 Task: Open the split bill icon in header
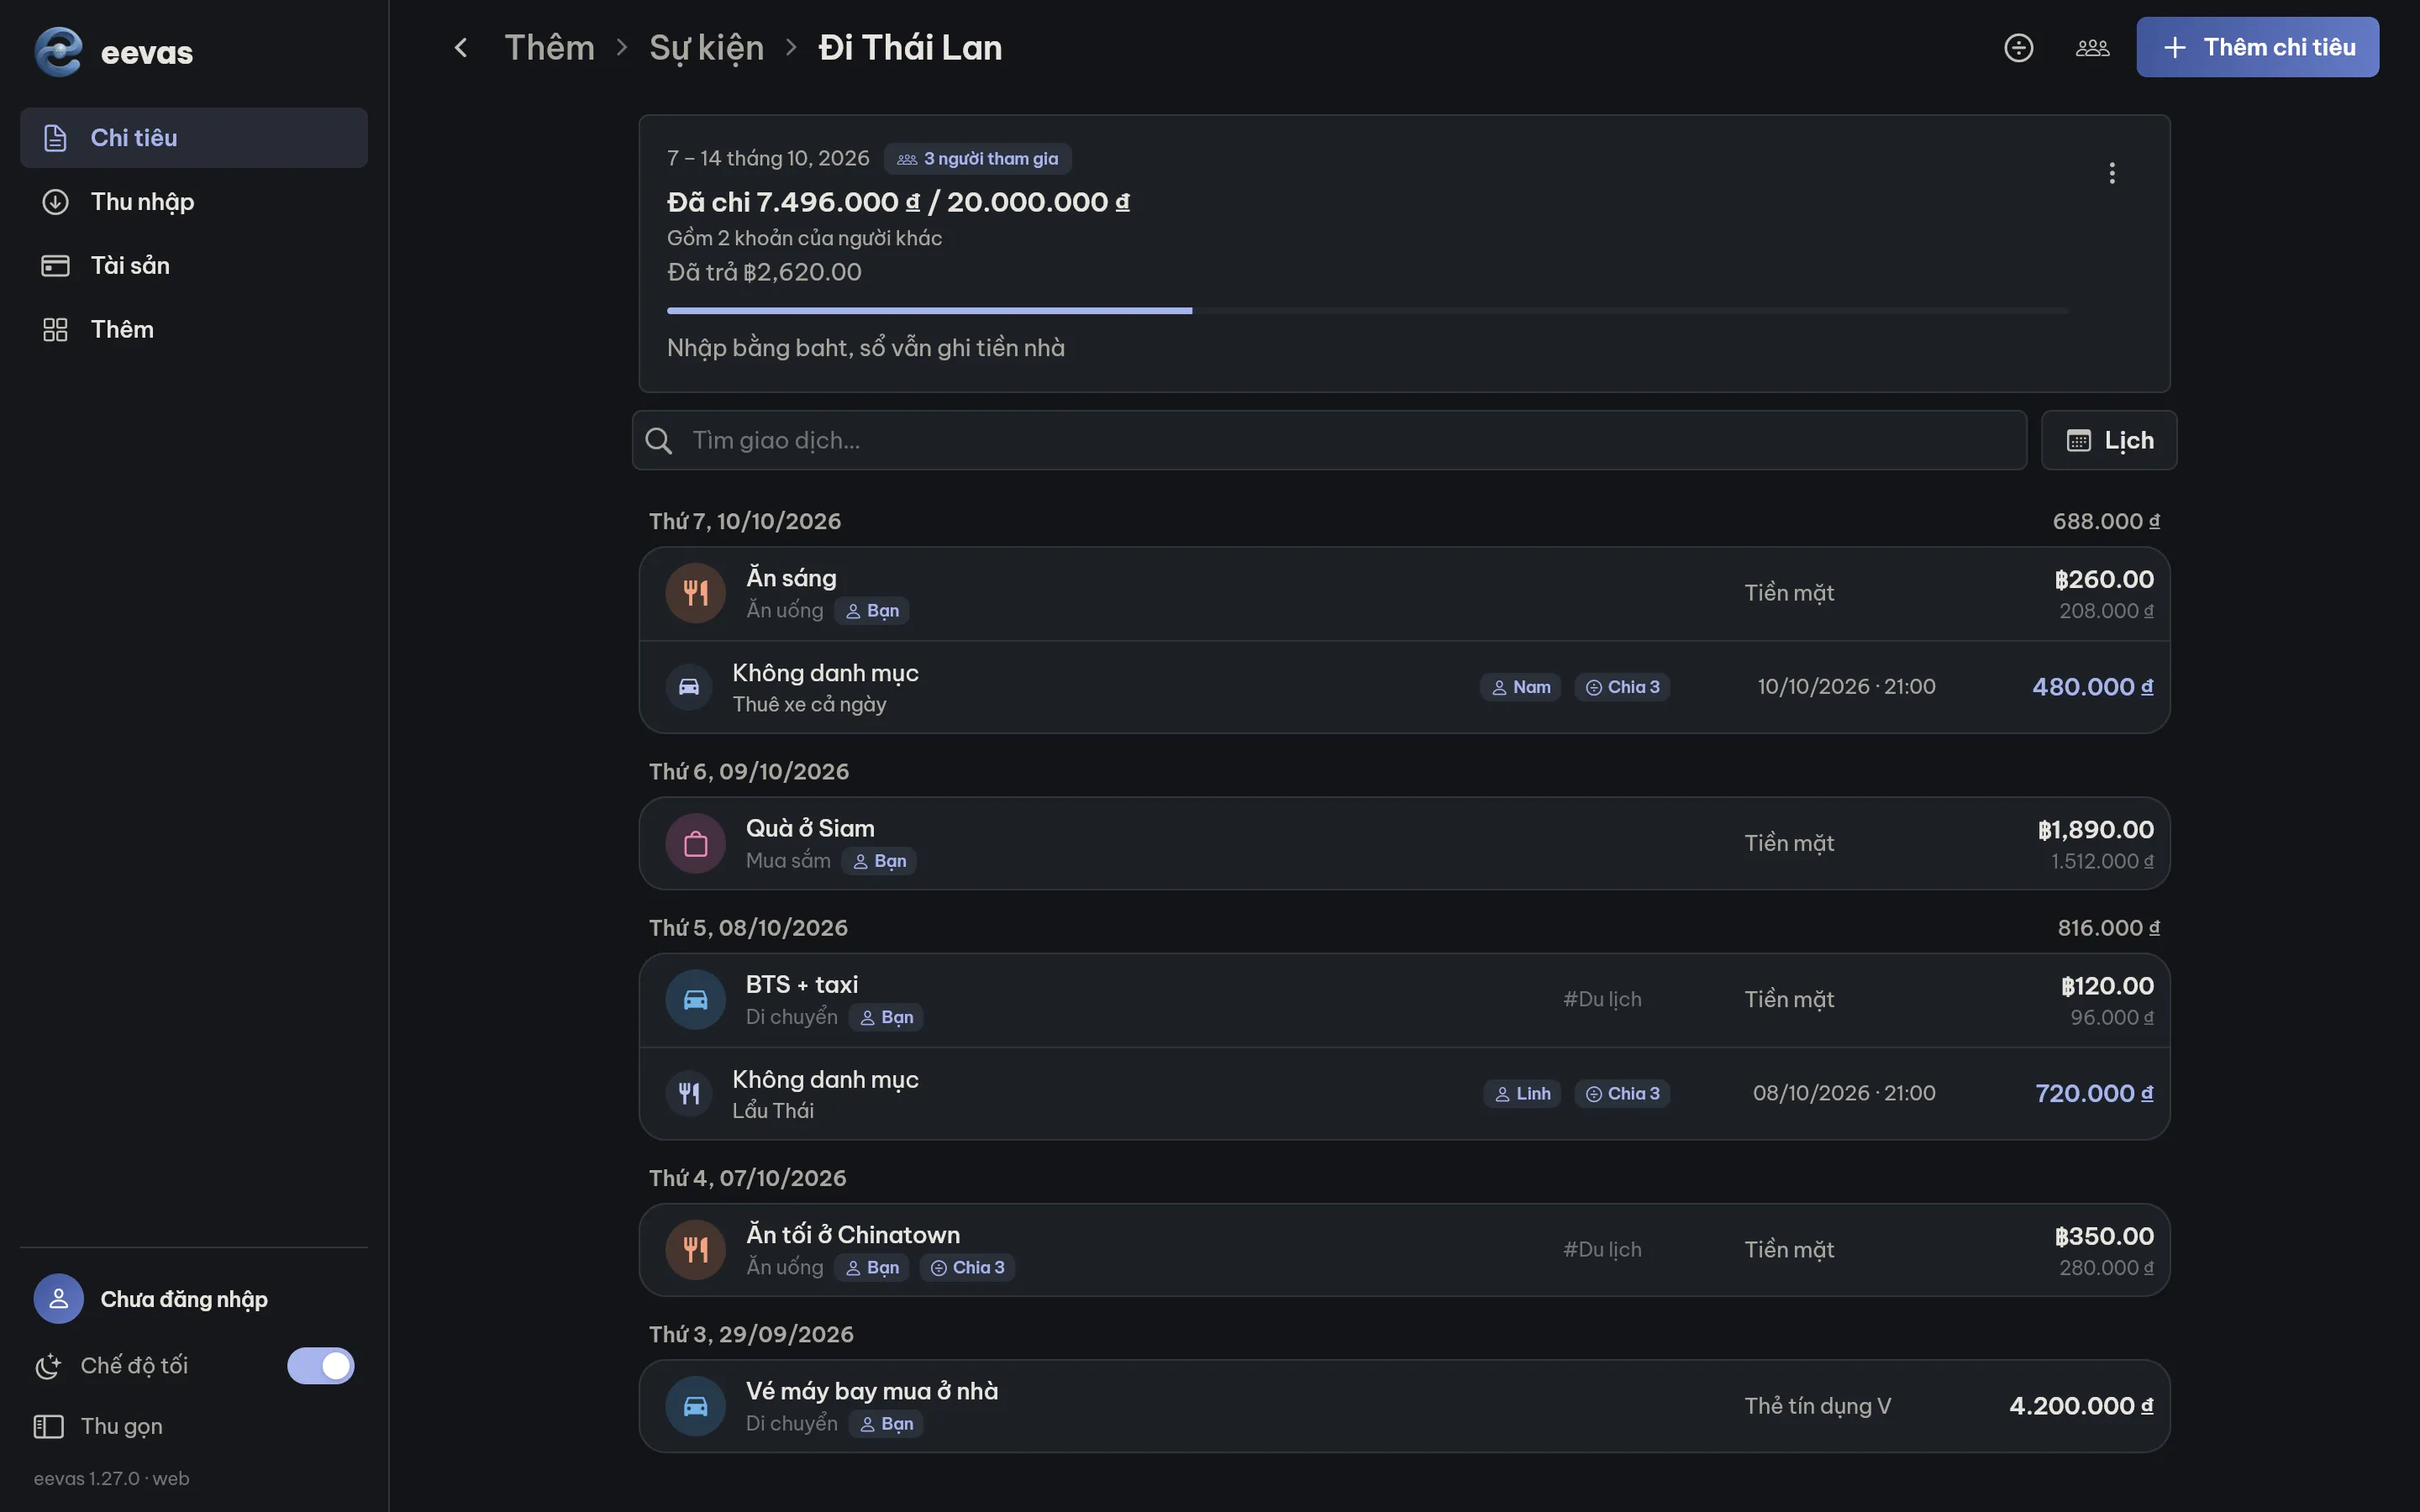(x=2018, y=47)
